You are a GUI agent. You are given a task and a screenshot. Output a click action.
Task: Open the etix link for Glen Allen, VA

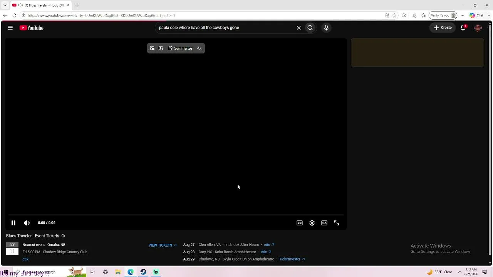tap(269, 245)
